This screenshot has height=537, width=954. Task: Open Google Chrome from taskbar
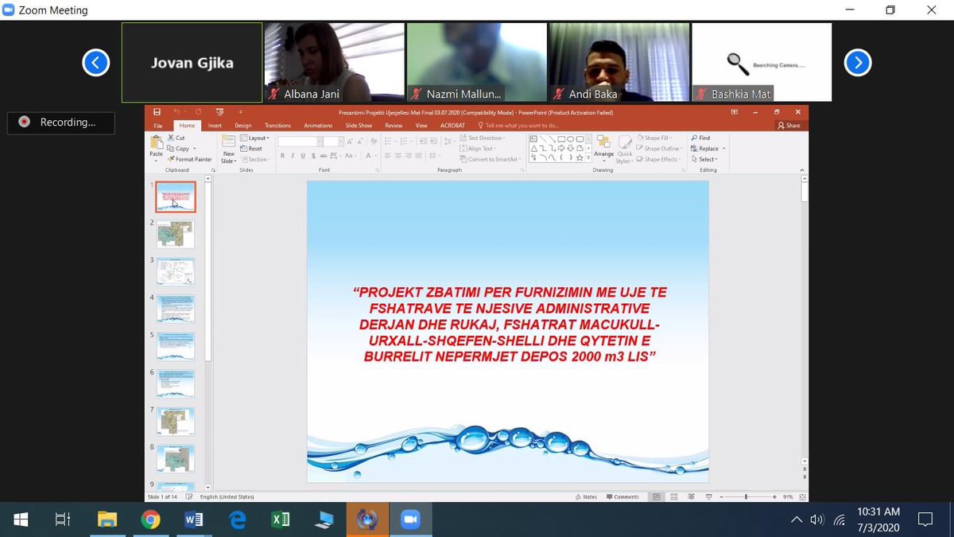pyautogui.click(x=150, y=519)
